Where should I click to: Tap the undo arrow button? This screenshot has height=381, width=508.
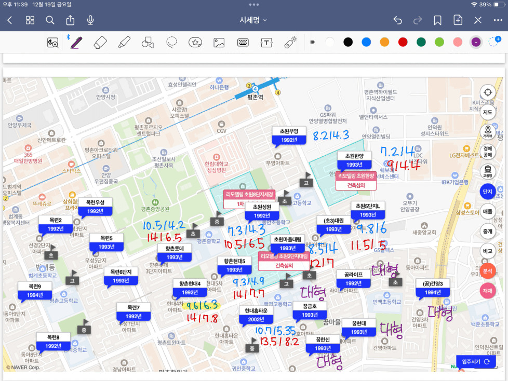[397, 20]
